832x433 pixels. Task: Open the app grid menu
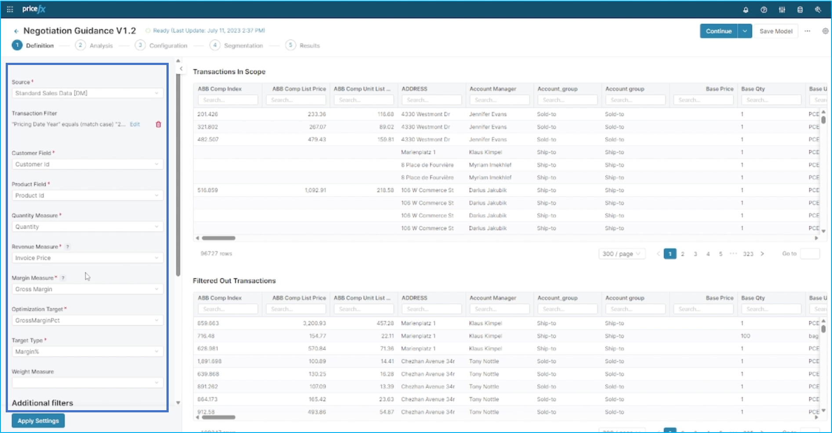click(x=10, y=9)
